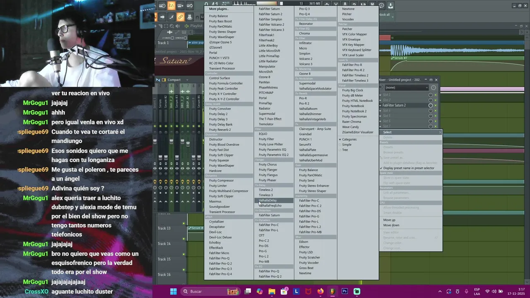This screenshot has height=298, width=530.
Task: Open Windows Start menu
Action: [173, 291]
